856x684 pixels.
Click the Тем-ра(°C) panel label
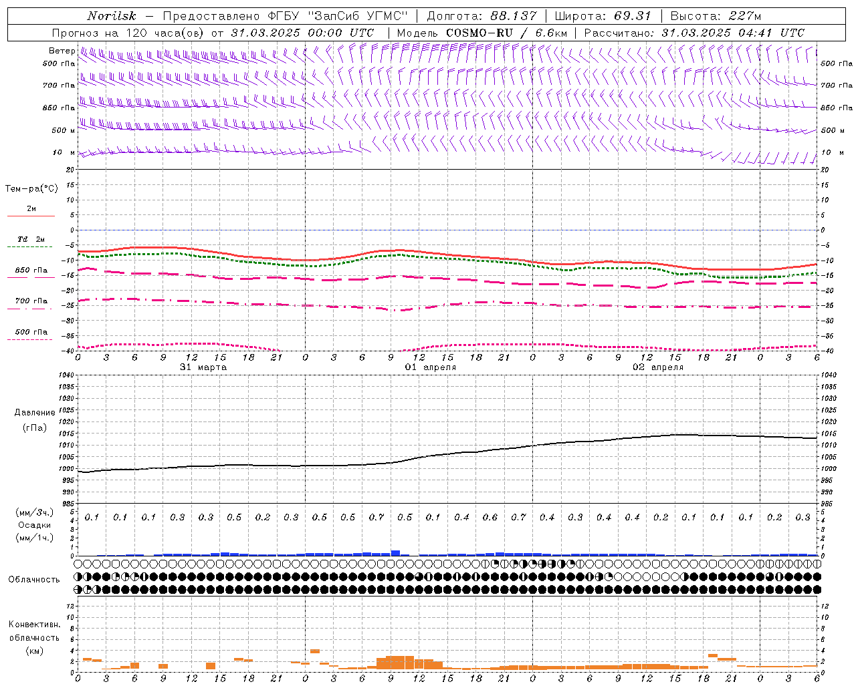coord(31,188)
